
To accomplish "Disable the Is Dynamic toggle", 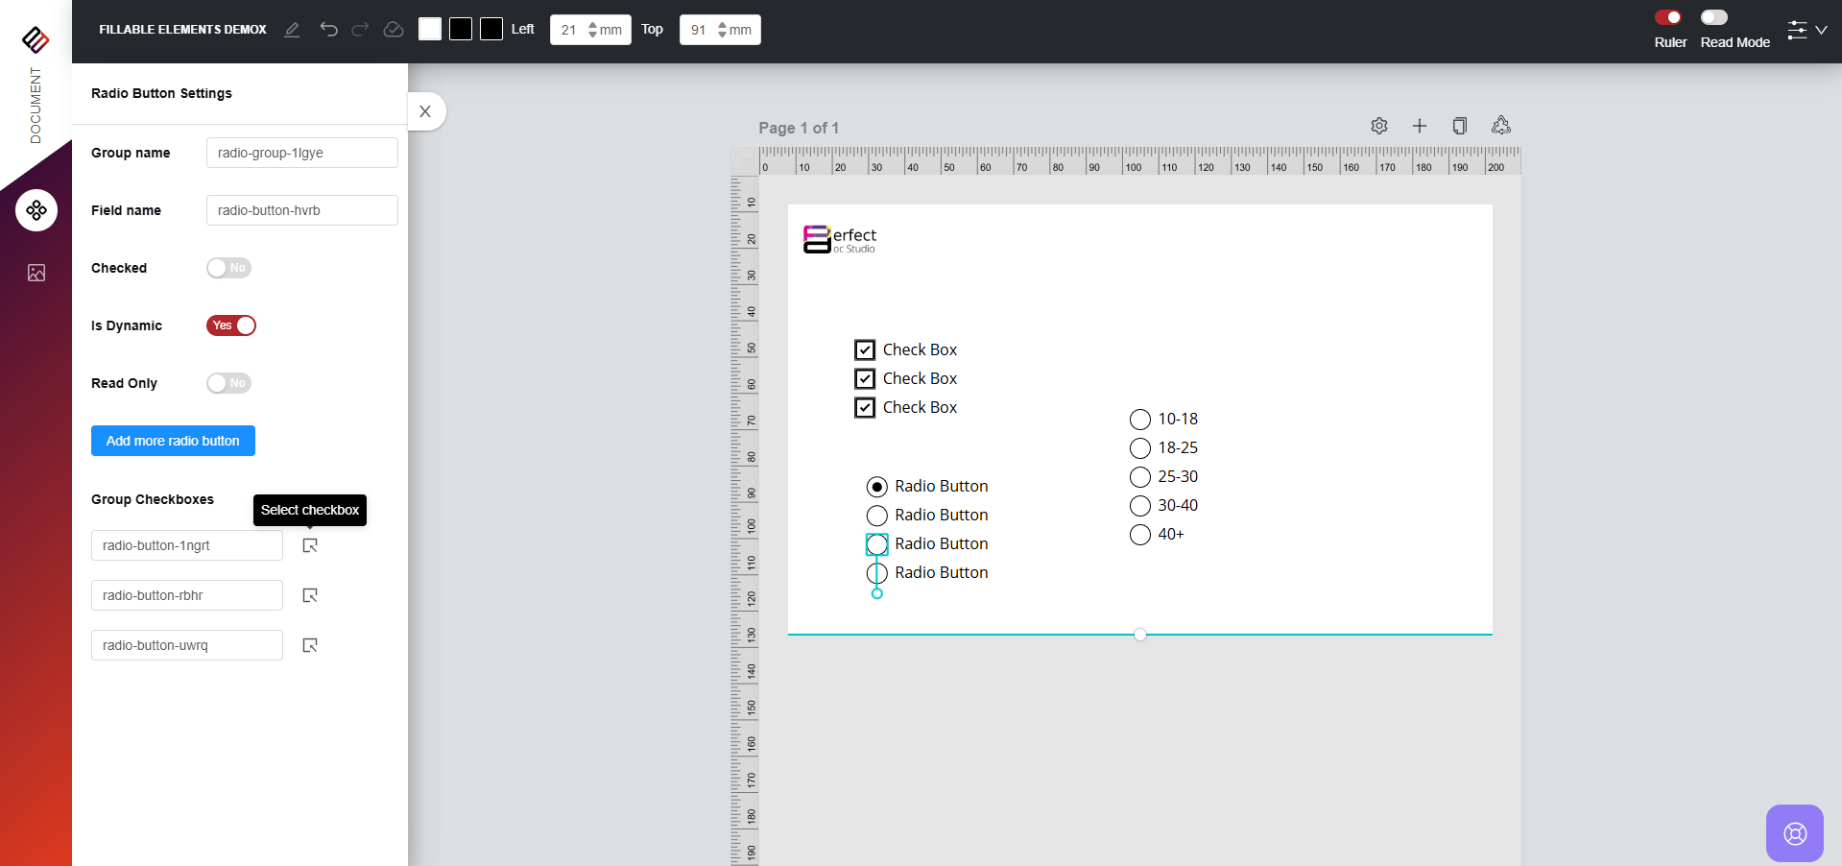I will [231, 325].
